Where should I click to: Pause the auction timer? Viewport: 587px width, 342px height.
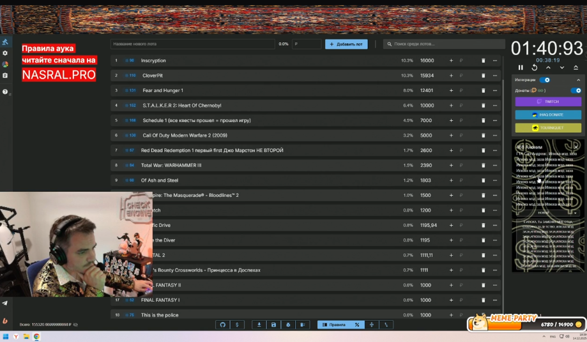click(x=521, y=67)
